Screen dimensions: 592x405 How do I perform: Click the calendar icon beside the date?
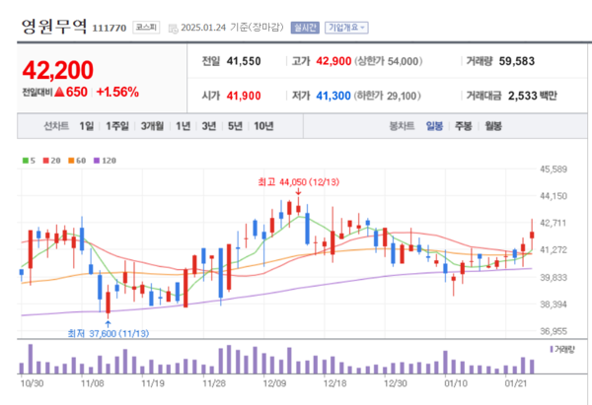[175, 28]
